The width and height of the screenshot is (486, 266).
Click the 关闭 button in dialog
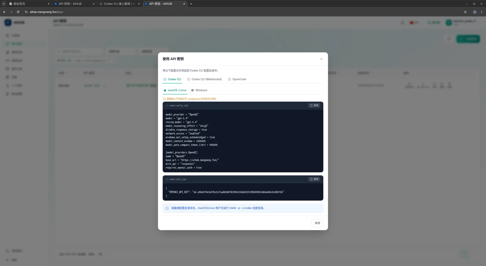click(317, 223)
